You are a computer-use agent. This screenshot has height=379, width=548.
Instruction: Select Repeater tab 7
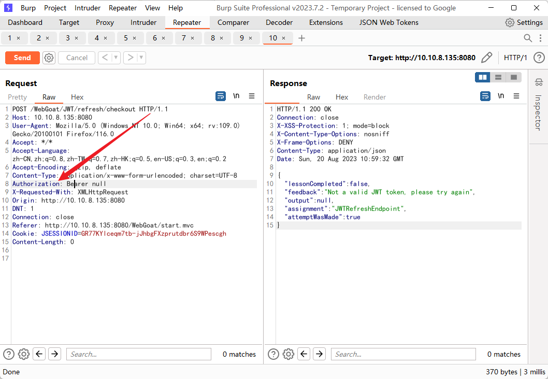pos(189,38)
